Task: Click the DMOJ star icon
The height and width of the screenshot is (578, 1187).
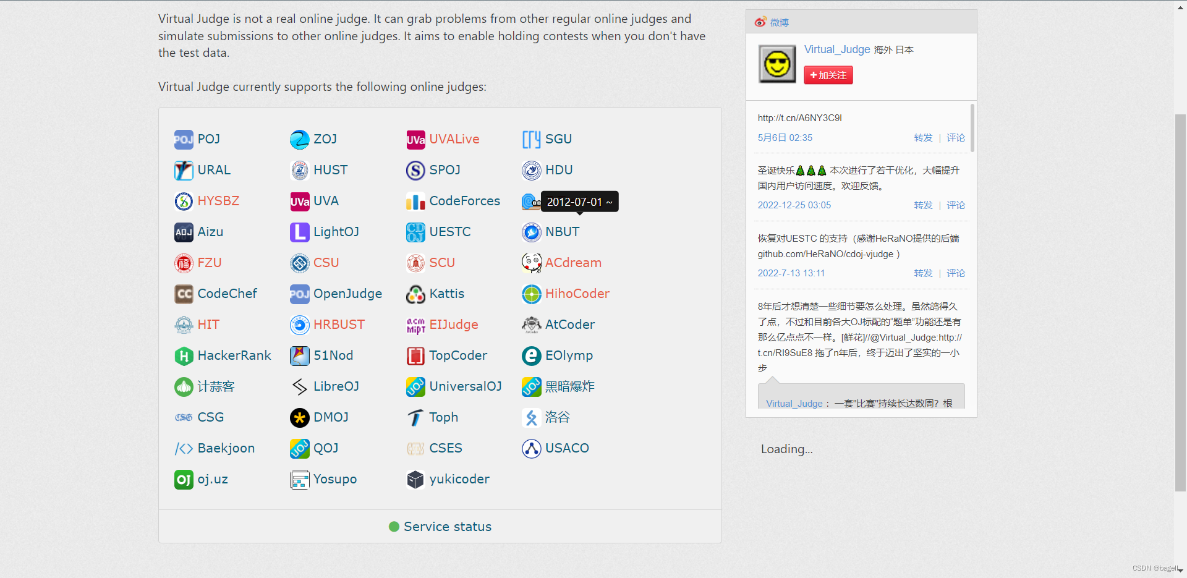Action: pyautogui.click(x=299, y=417)
